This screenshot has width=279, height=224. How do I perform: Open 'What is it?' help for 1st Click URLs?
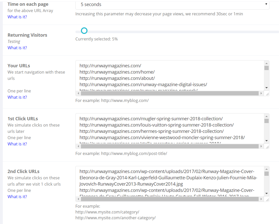17,144
